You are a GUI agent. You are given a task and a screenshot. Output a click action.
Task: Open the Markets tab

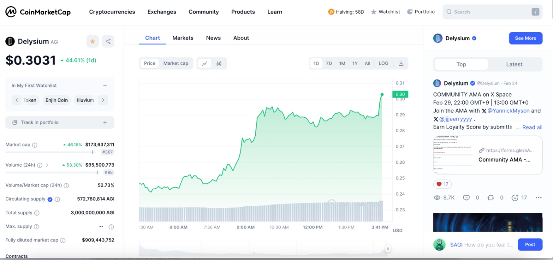click(x=183, y=38)
